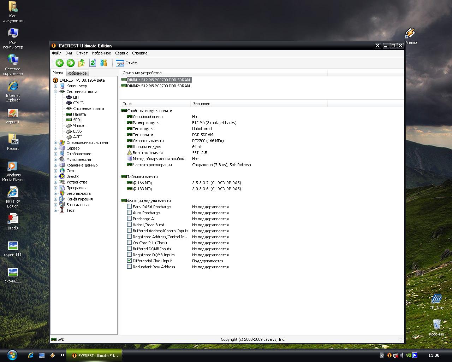Open the Вид menu
The image size is (452, 362).
point(69,53)
